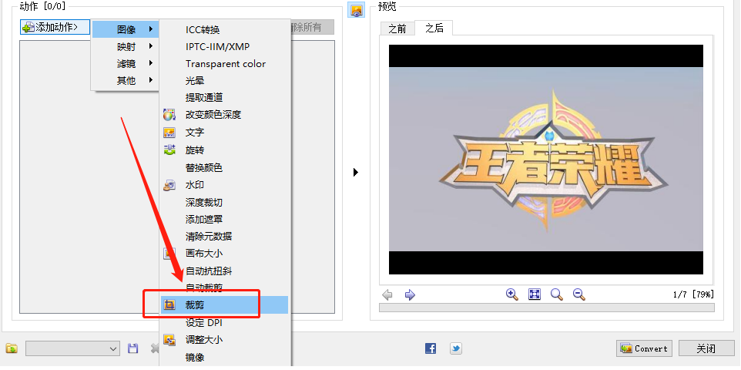
Task: Save script with the floppy disk icon
Action: [133, 348]
